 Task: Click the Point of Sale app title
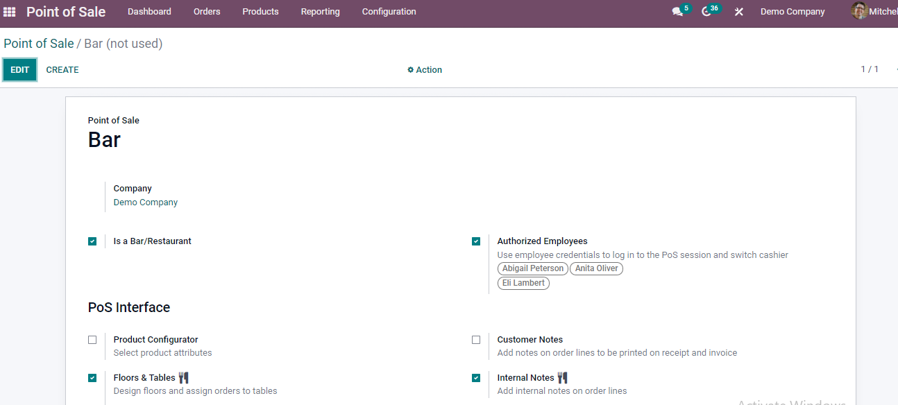click(66, 12)
